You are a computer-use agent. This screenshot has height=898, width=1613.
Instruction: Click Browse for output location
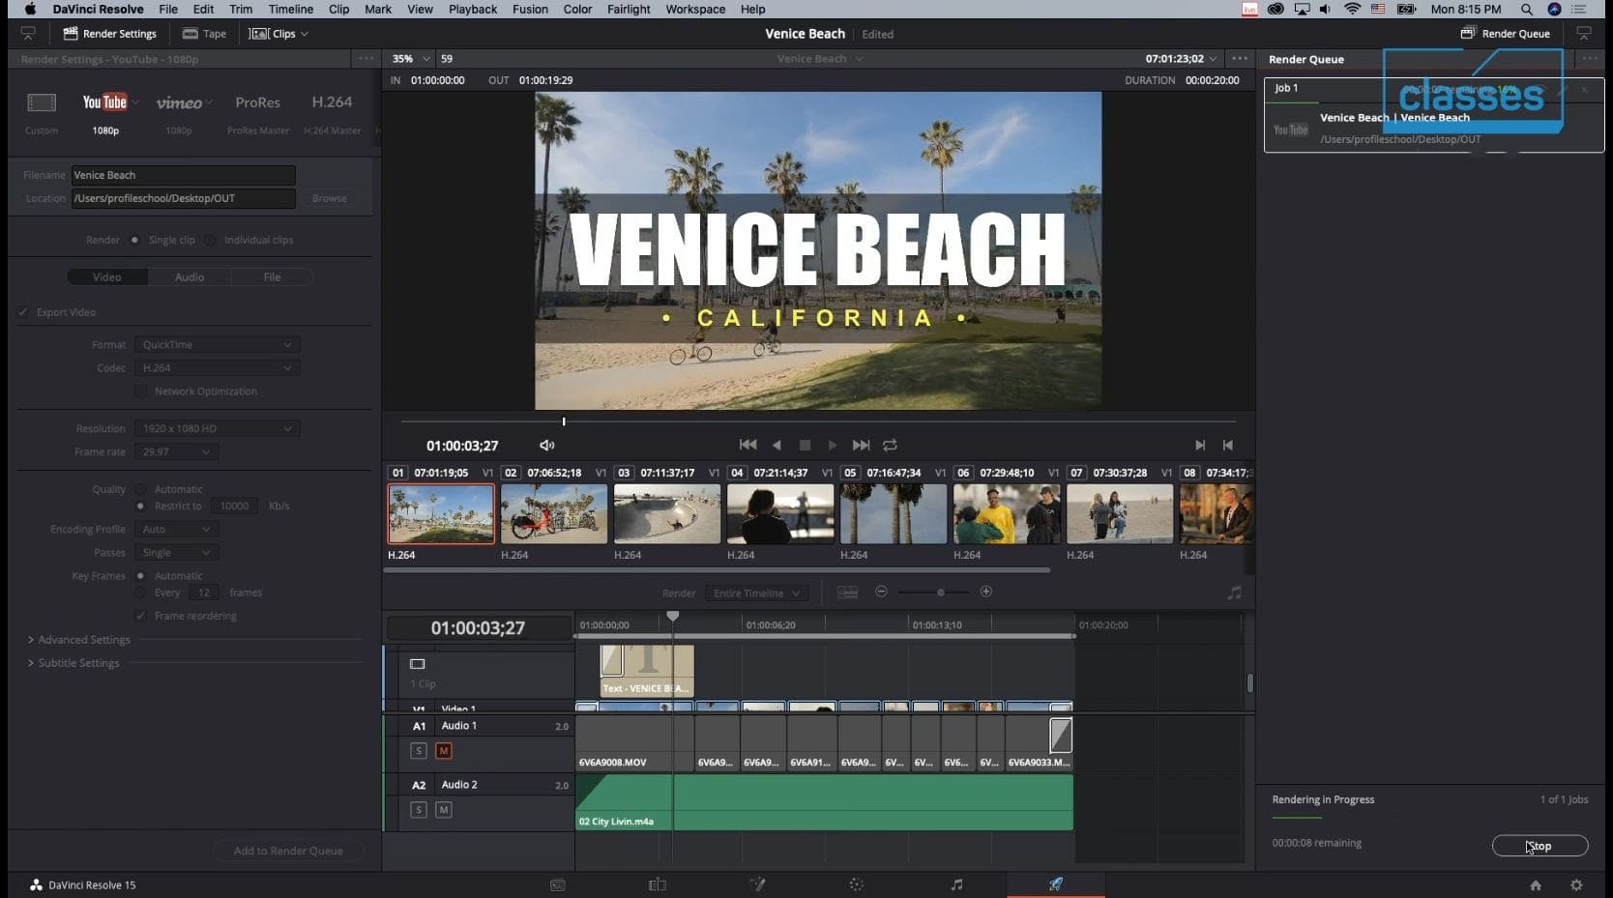coord(329,198)
